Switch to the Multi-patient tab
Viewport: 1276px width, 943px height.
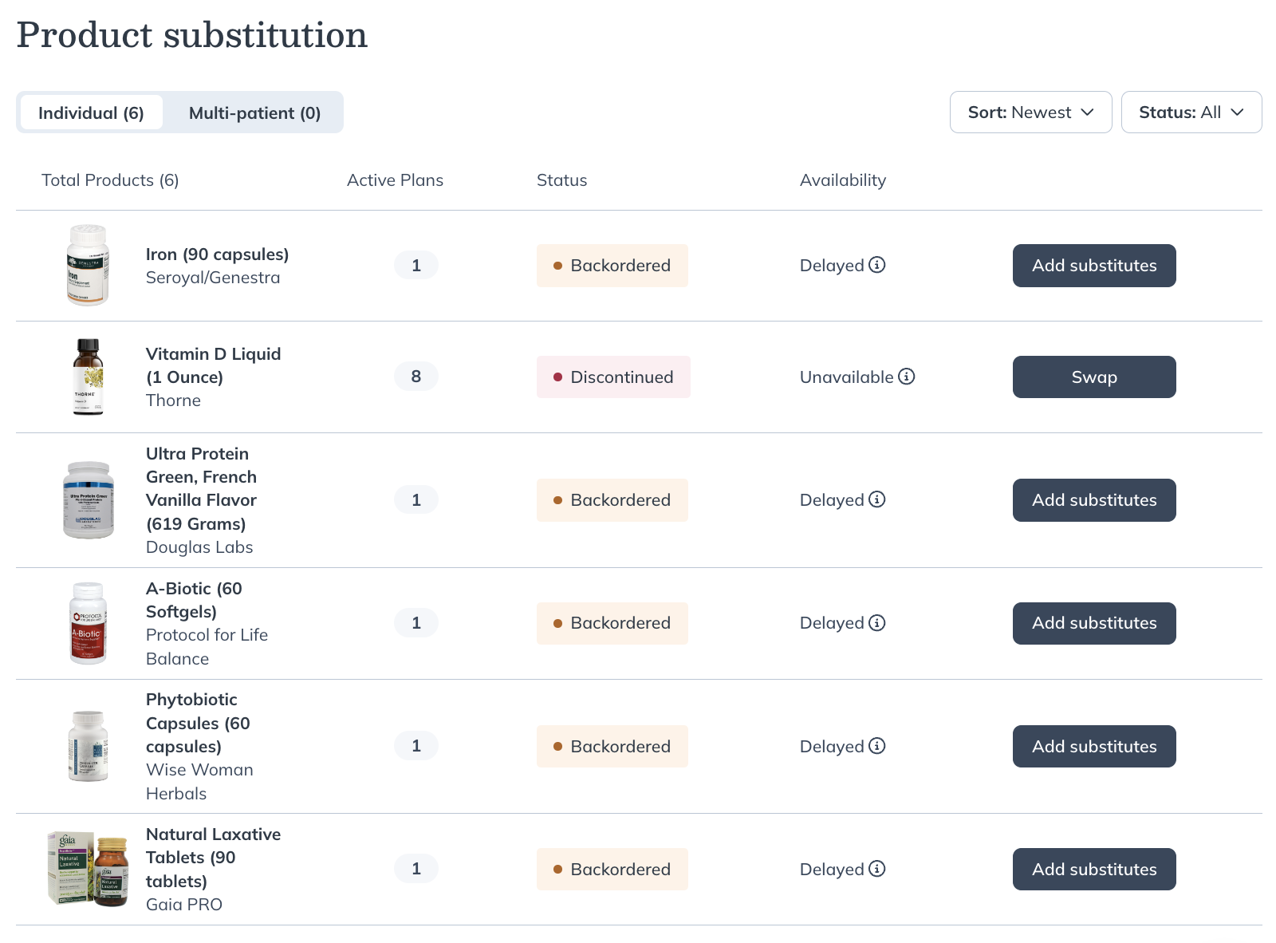coord(254,112)
